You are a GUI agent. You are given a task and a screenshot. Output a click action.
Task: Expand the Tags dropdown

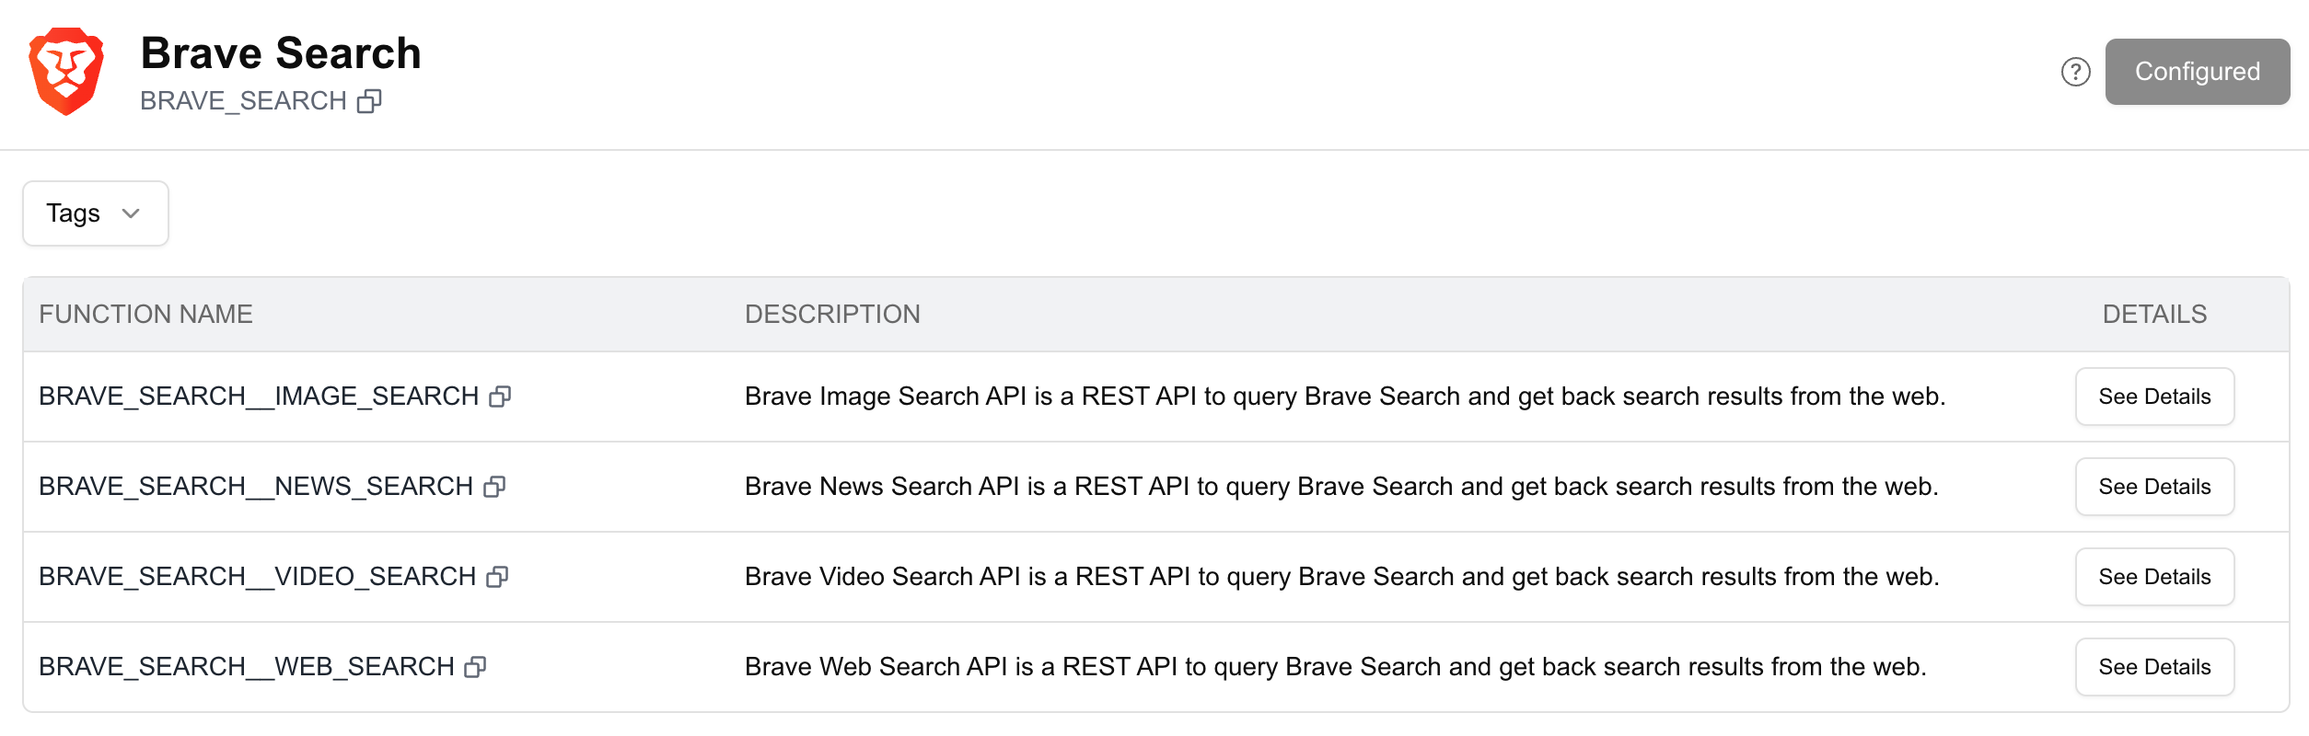click(x=96, y=213)
